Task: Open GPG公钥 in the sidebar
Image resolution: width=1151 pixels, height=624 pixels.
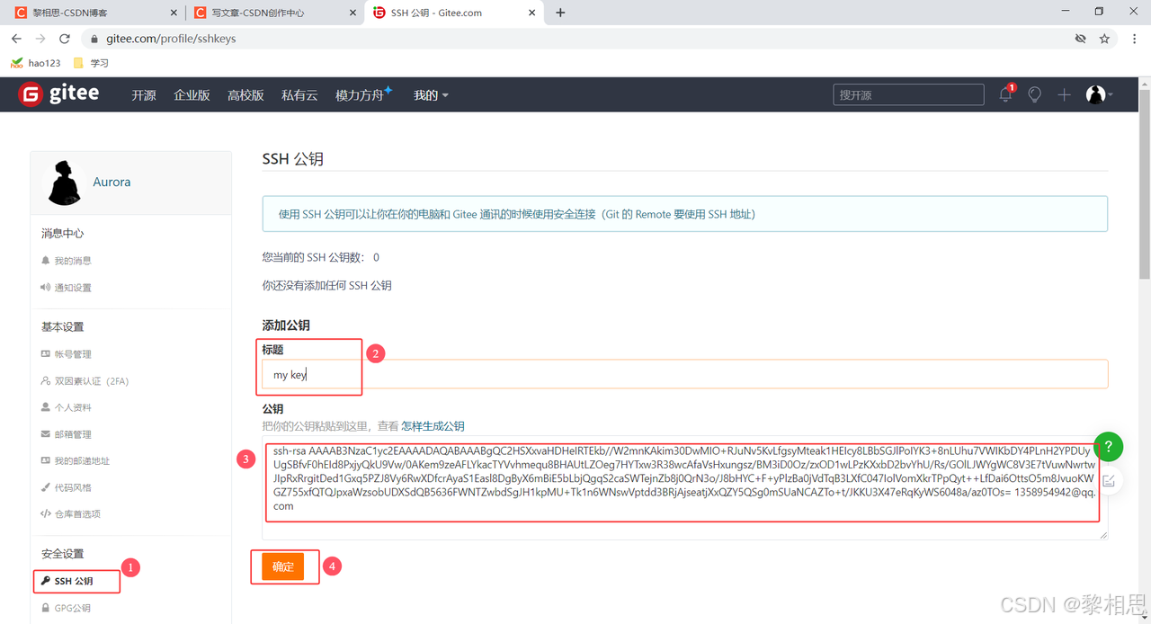Action: [x=72, y=608]
